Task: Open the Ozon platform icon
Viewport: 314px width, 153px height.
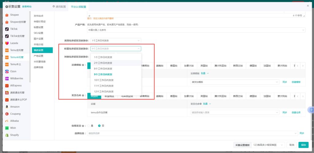Action: (x=7, y=71)
